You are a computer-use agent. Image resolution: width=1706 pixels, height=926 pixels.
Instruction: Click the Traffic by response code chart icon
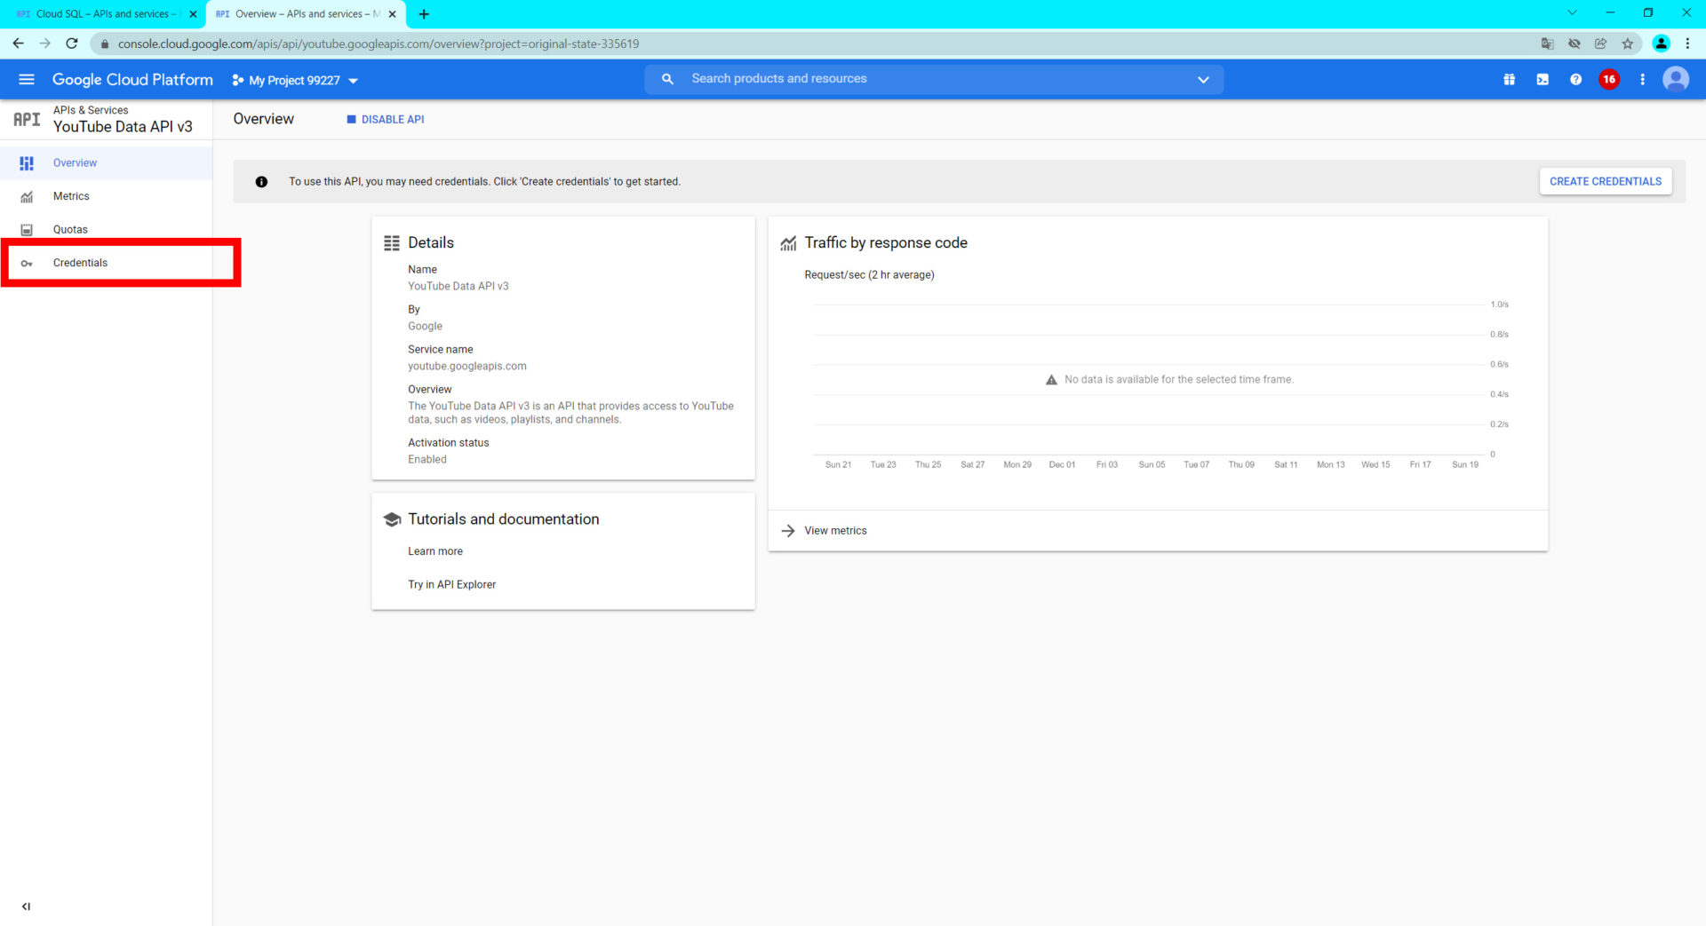[788, 243]
